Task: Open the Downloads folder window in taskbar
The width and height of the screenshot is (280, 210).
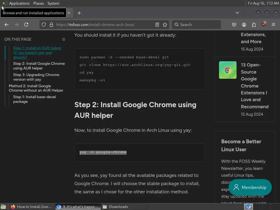Action: 116,207
